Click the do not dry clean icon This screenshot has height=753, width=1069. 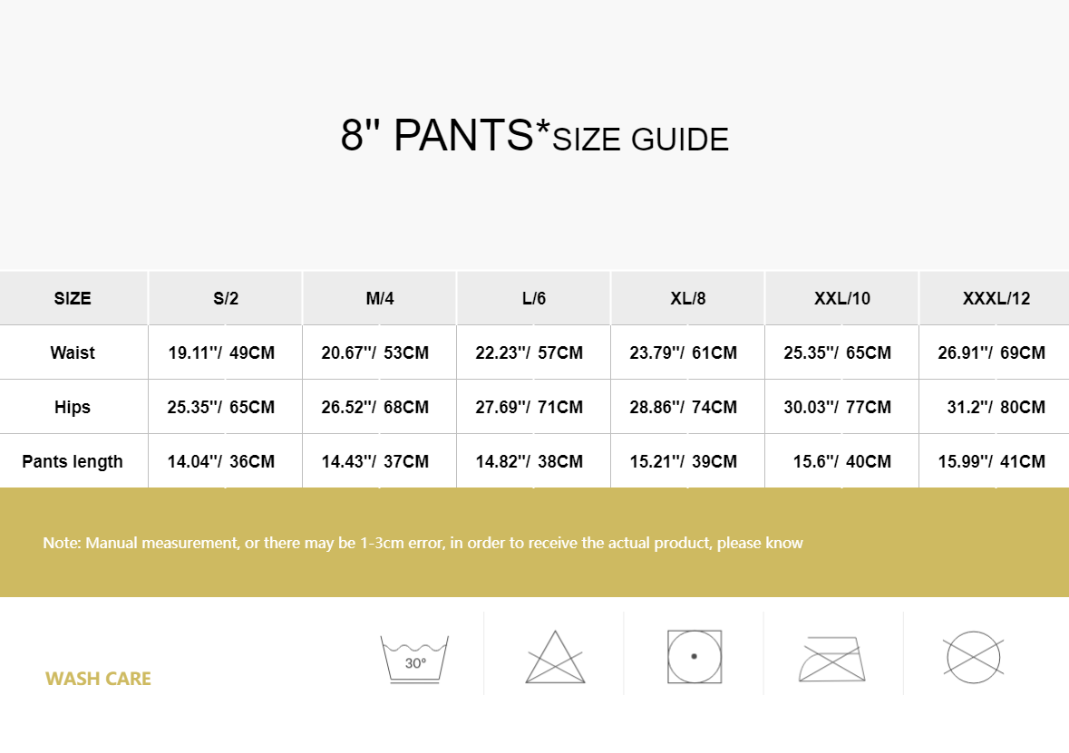click(x=973, y=657)
